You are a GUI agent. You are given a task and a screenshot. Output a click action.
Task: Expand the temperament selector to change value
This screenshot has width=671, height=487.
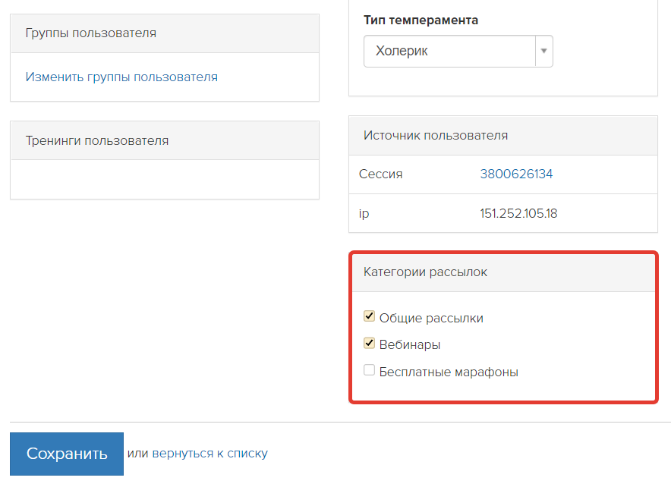(x=543, y=50)
